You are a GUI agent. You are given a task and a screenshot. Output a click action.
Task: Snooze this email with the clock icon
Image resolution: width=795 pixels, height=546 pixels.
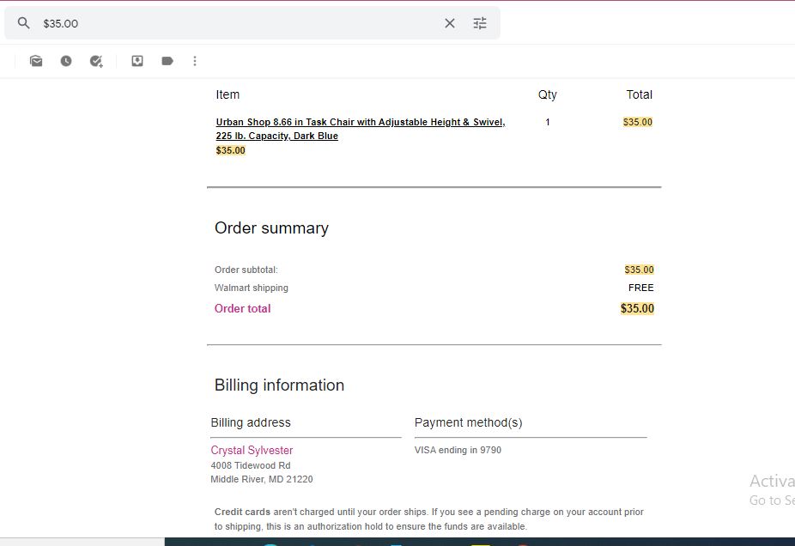coord(66,61)
